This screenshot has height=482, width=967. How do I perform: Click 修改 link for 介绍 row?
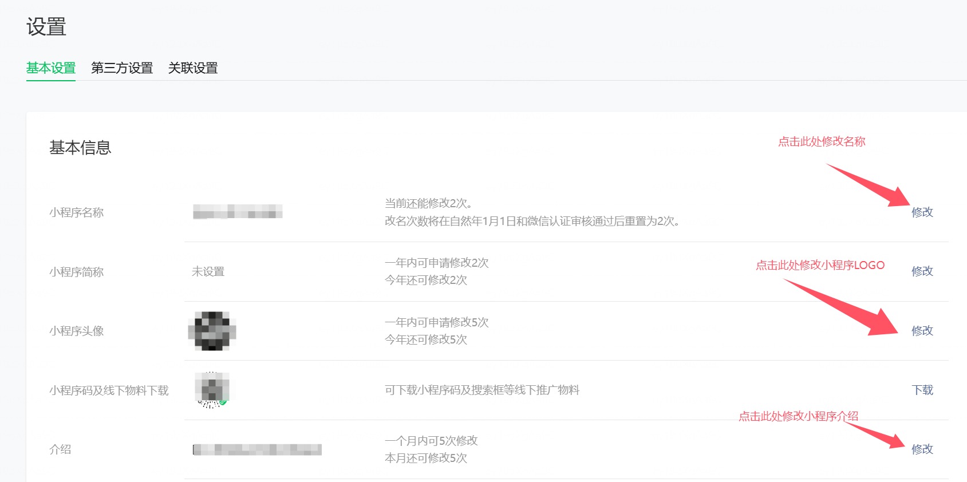point(922,449)
